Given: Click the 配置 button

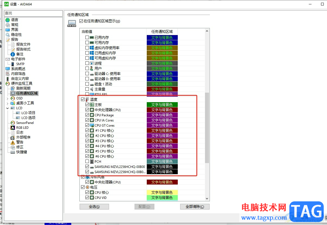Looking at the screenshot, I should click(144, 207).
